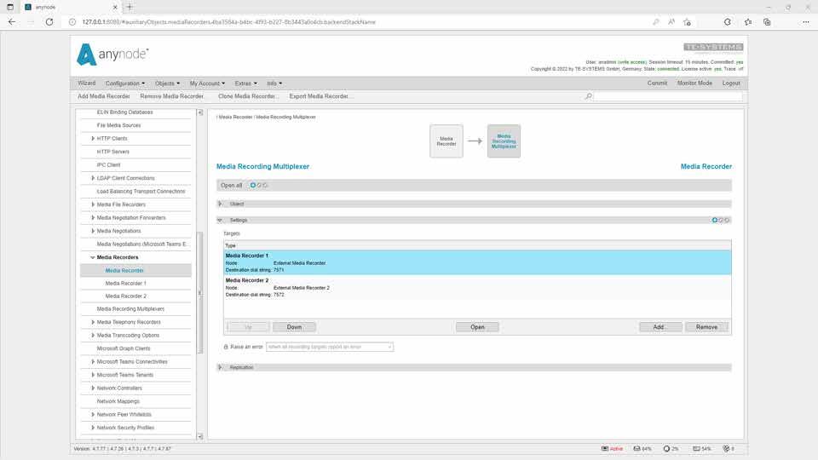Select second view mode radio next to Open all
This screenshot has height=460, width=818.
(x=259, y=185)
